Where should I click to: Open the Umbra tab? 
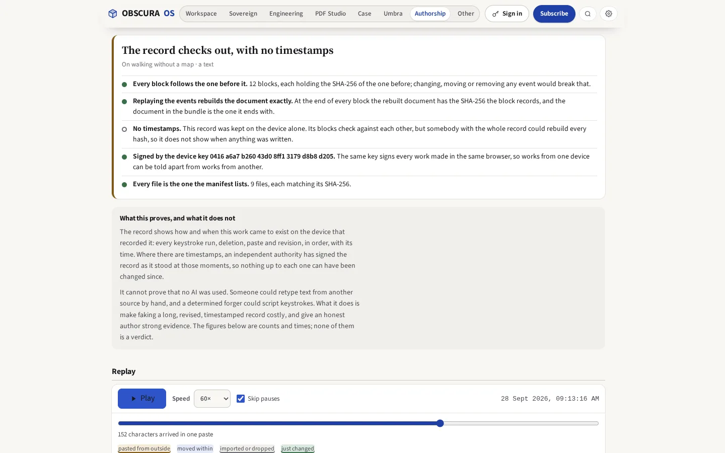tap(393, 14)
